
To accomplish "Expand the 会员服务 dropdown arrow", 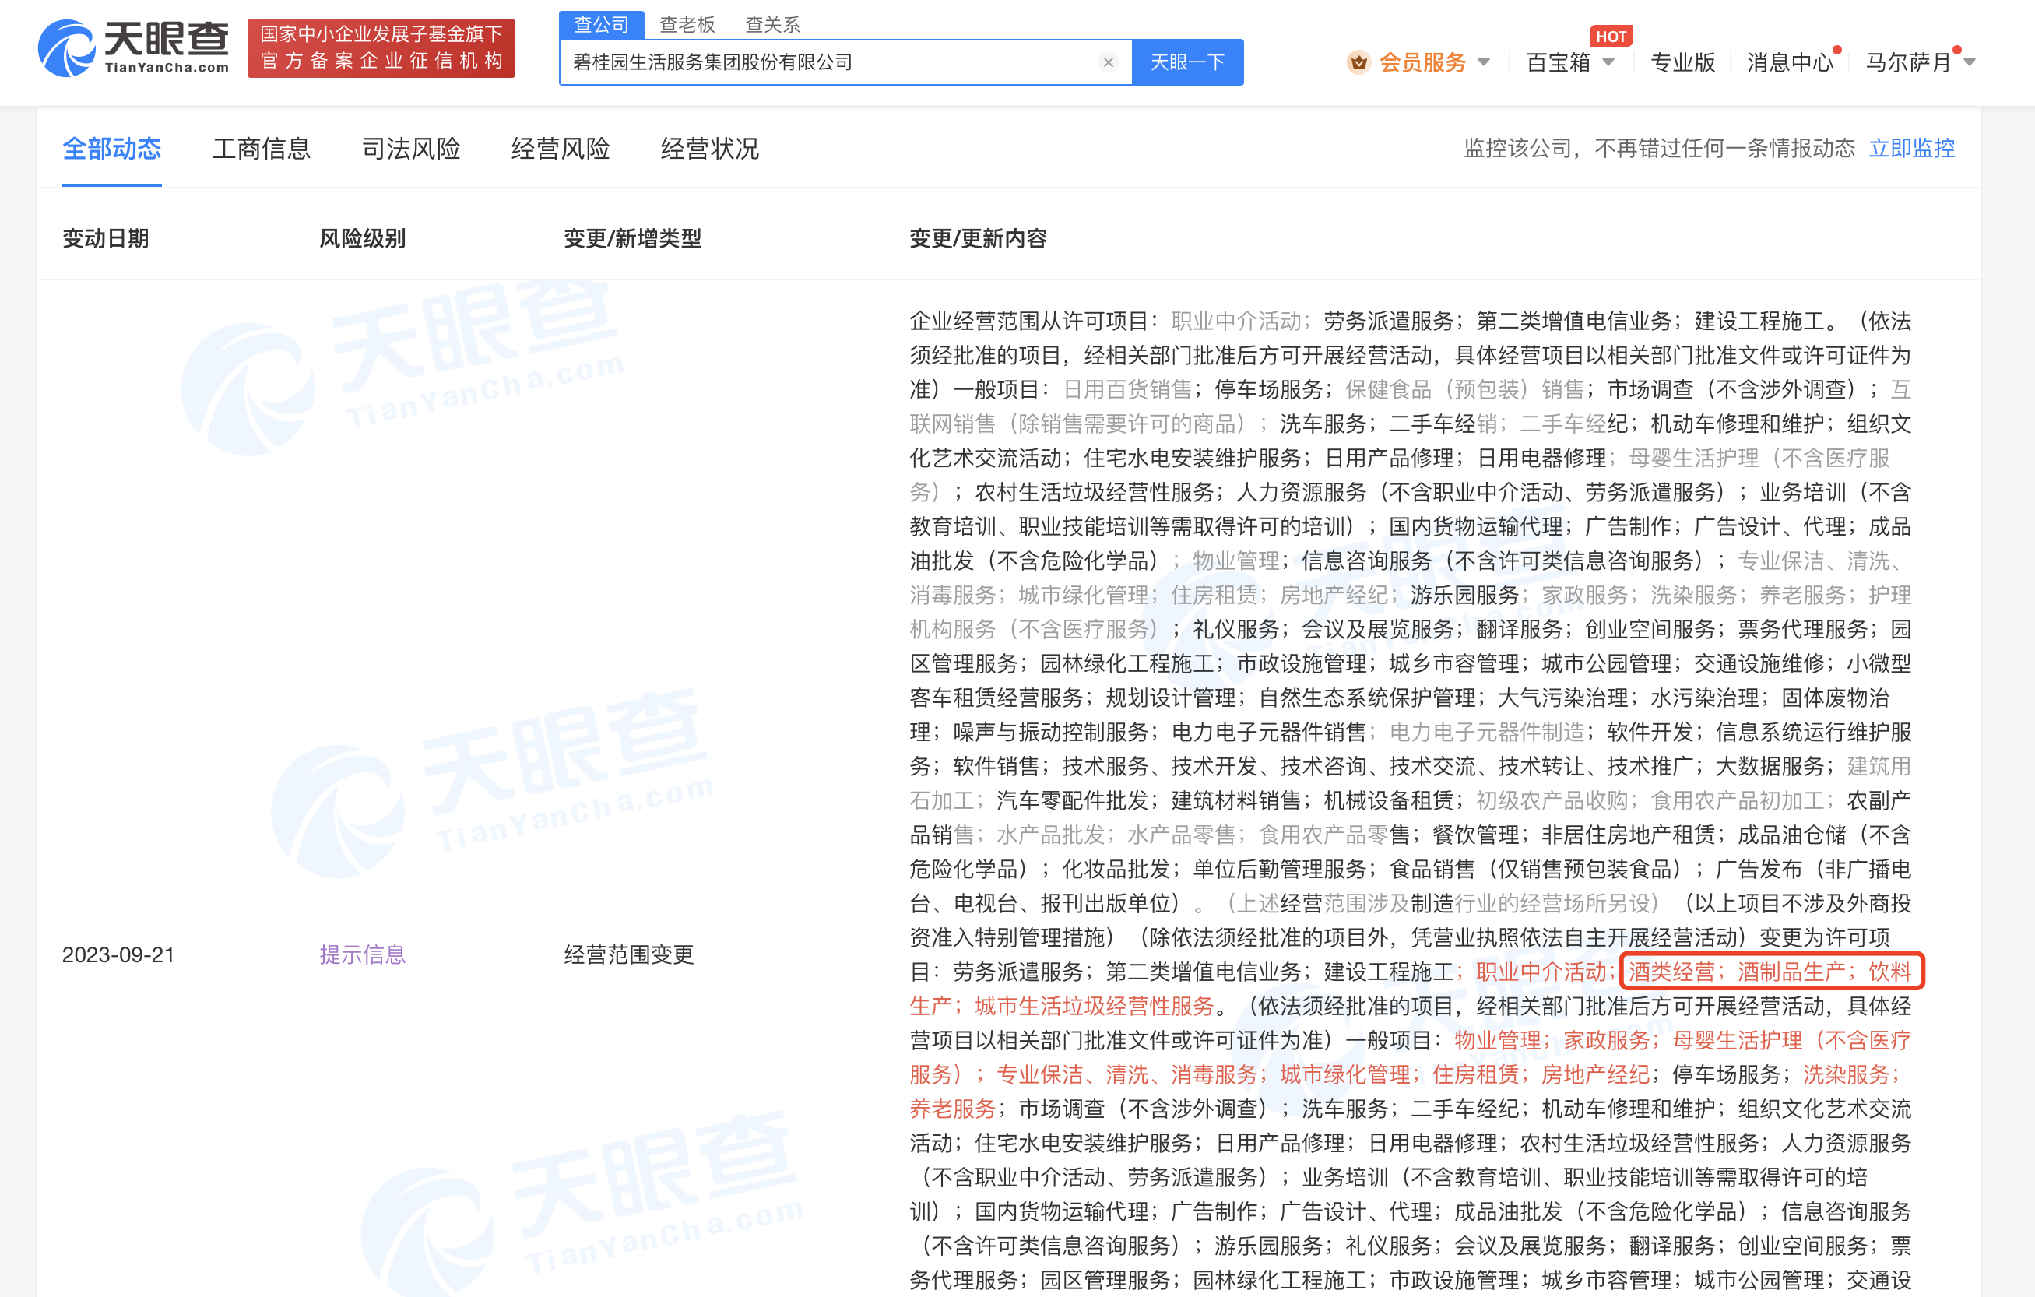I will pyautogui.click(x=1484, y=62).
